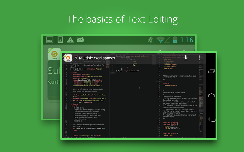244x152 pixels.
Task: Open Android recent apps button
Action: (x=211, y=71)
